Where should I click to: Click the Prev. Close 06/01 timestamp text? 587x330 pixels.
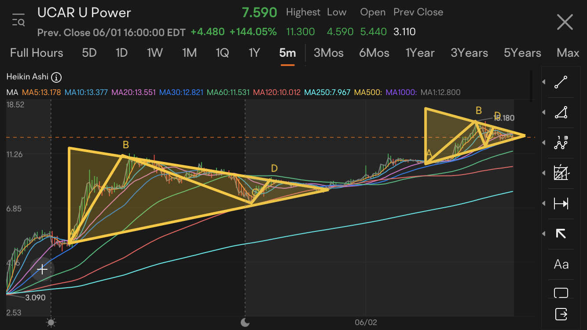pos(111,32)
